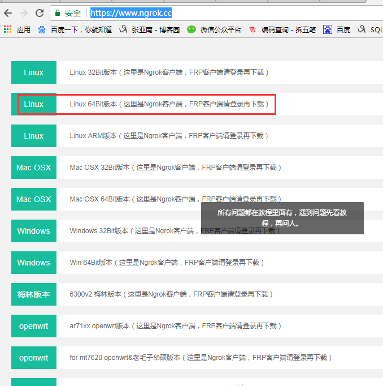Click red icon before 编码查询
Viewport: 383px width, 386px height.
coord(253,29)
